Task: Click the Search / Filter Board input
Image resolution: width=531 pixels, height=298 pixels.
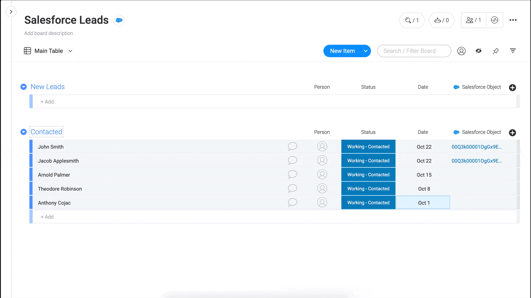Action: point(414,50)
